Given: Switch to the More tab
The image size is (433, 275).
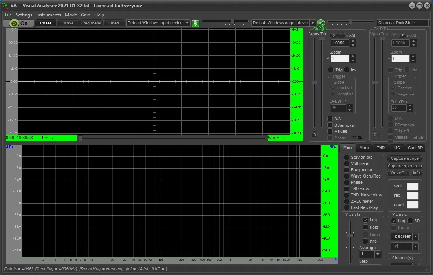Looking at the screenshot, I should click(x=364, y=148).
